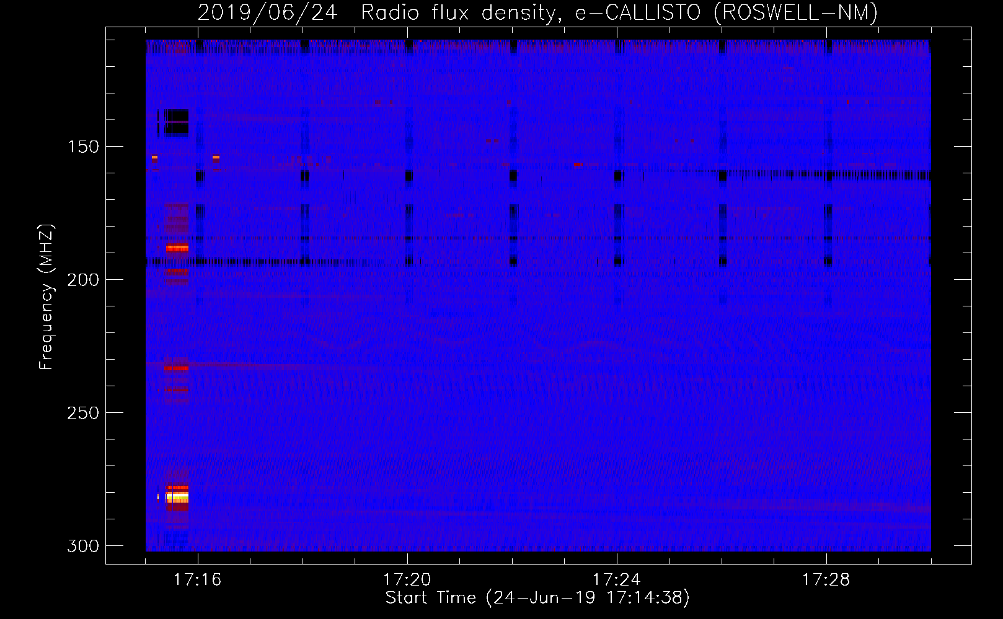Viewport: 1003px width, 619px height.
Task: Click the 17:16 time axis label
Action: 198,580
